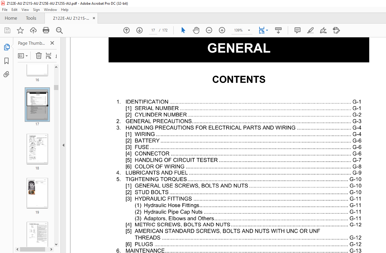The height and width of the screenshot is (253, 386).
Task: Switch to the Home tab
Action: 11,18
